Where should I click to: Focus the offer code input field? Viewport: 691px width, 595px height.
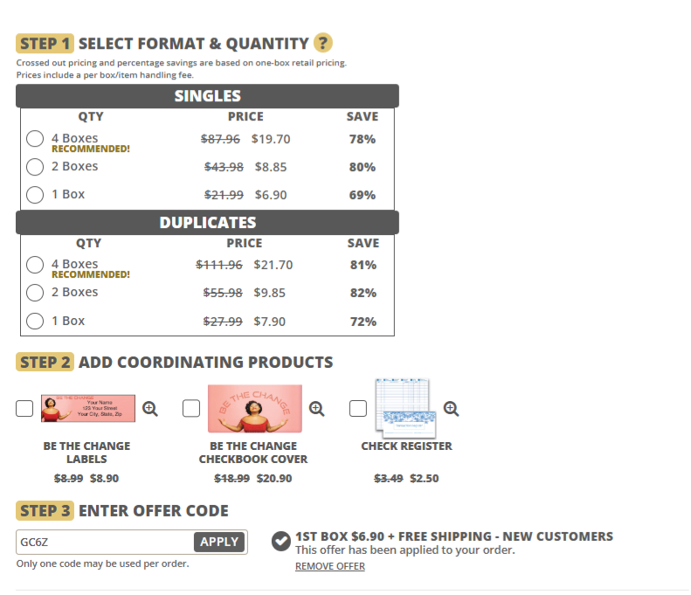104,542
